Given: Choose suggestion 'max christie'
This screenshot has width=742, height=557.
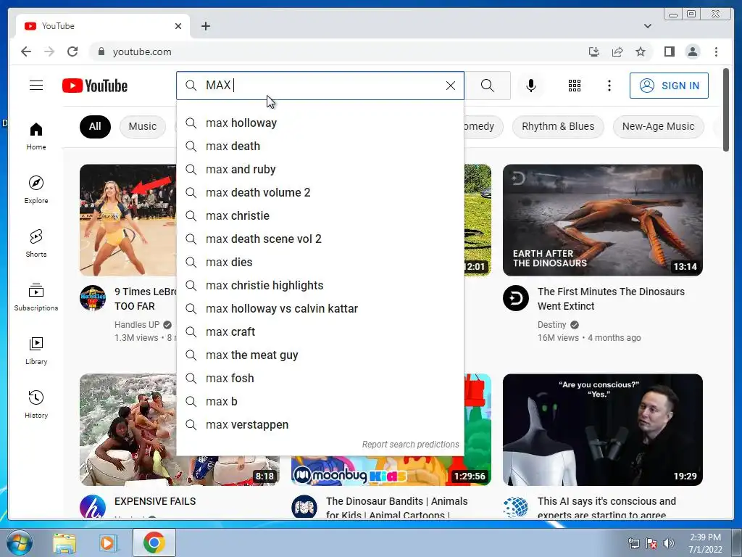Looking at the screenshot, I should pyautogui.click(x=320, y=216).
